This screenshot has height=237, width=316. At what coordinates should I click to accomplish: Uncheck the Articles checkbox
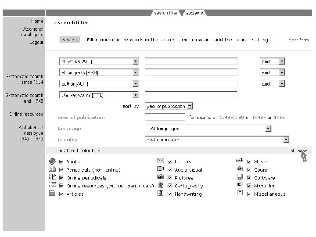click(x=61, y=194)
